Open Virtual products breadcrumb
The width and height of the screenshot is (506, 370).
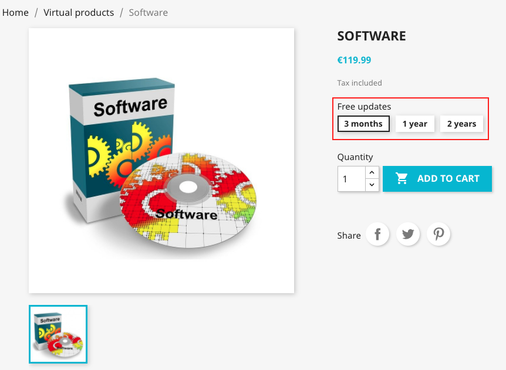pos(79,12)
